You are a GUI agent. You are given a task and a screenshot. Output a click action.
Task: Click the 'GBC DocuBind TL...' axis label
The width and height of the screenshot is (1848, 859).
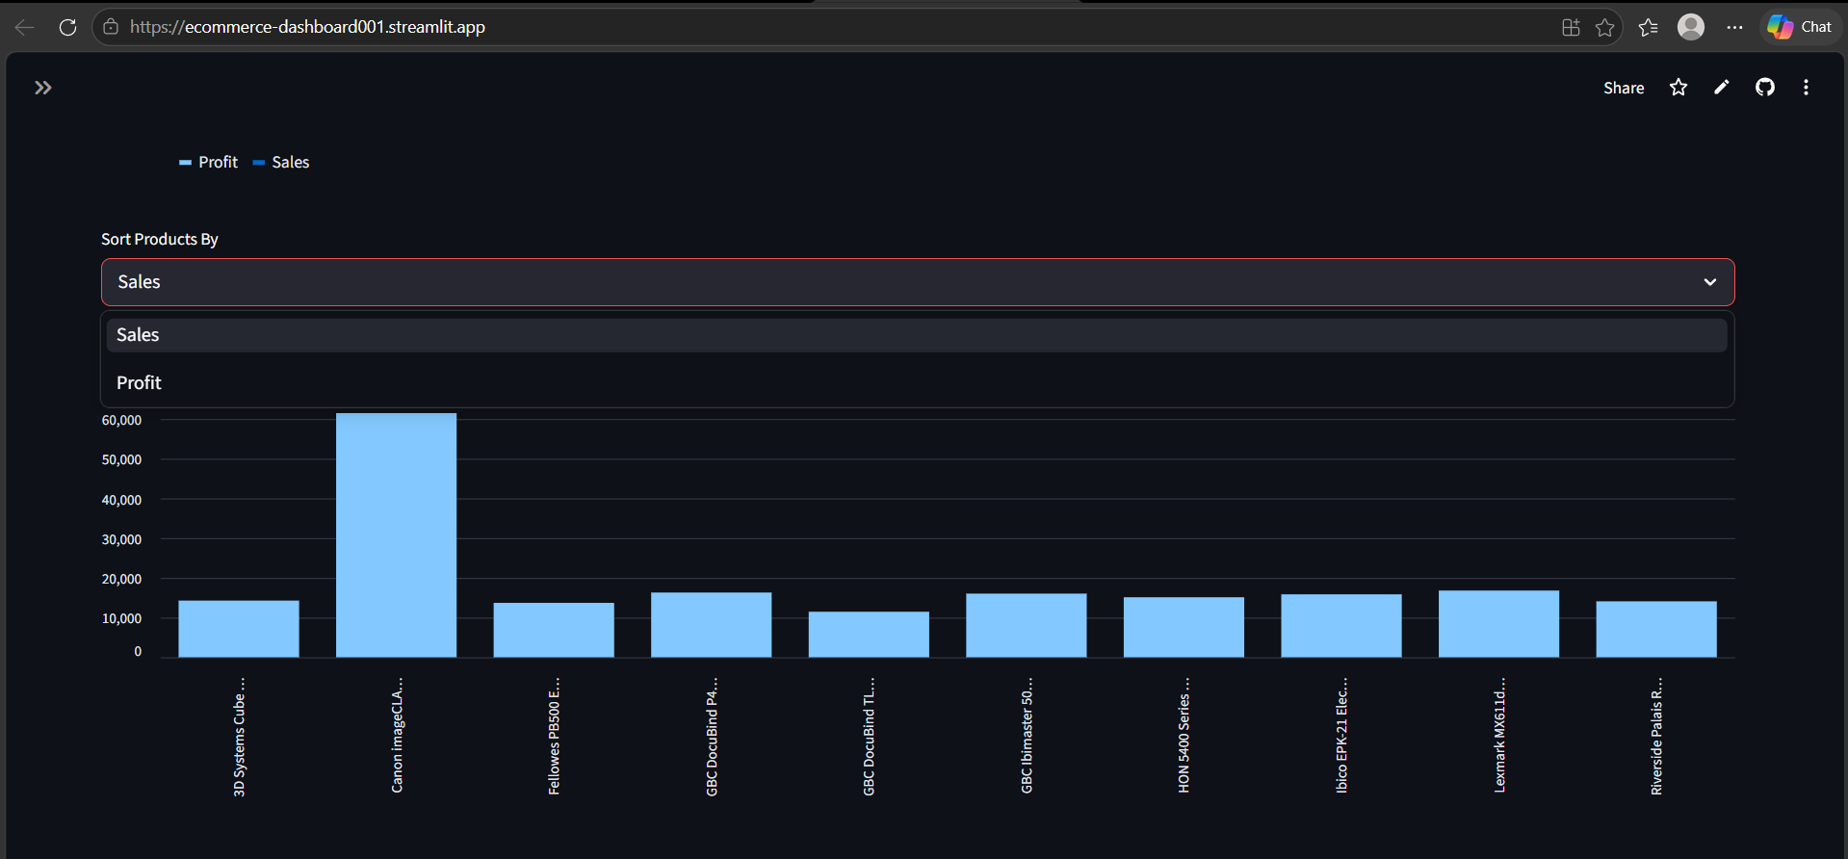869,737
